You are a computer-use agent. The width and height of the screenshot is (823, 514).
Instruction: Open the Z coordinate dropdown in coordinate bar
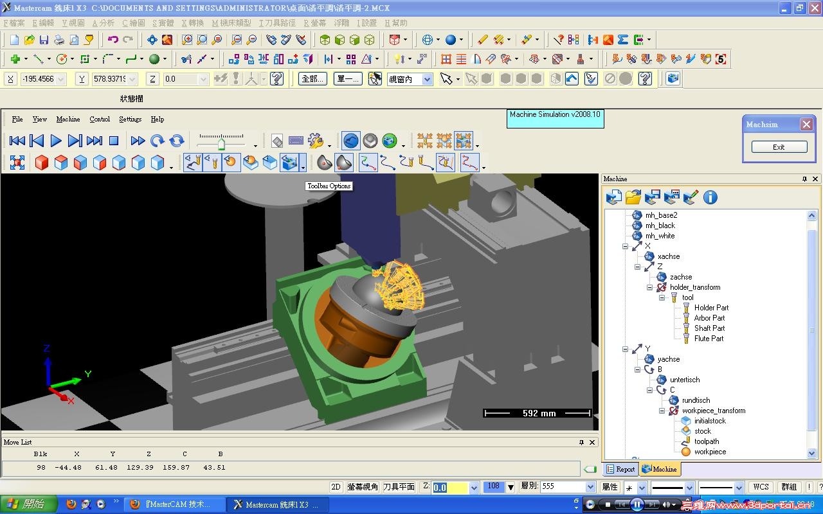coord(203,79)
